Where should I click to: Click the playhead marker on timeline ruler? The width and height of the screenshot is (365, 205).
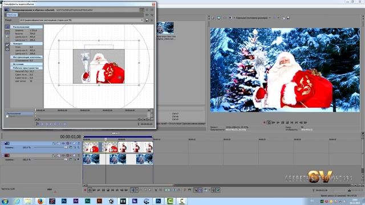(x=106, y=140)
